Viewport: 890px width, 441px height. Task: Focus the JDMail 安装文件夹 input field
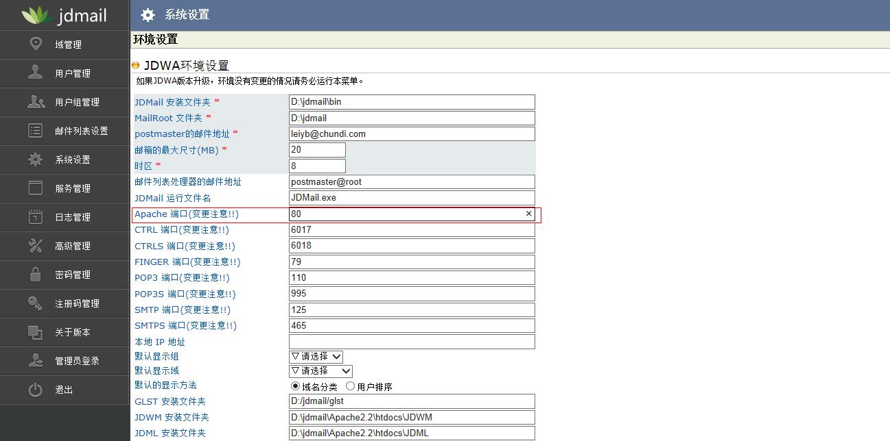[x=412, y=102]
